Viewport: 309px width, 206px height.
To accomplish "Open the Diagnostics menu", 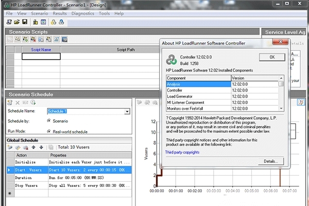I will pyautogui.click(x=82, y=13).
